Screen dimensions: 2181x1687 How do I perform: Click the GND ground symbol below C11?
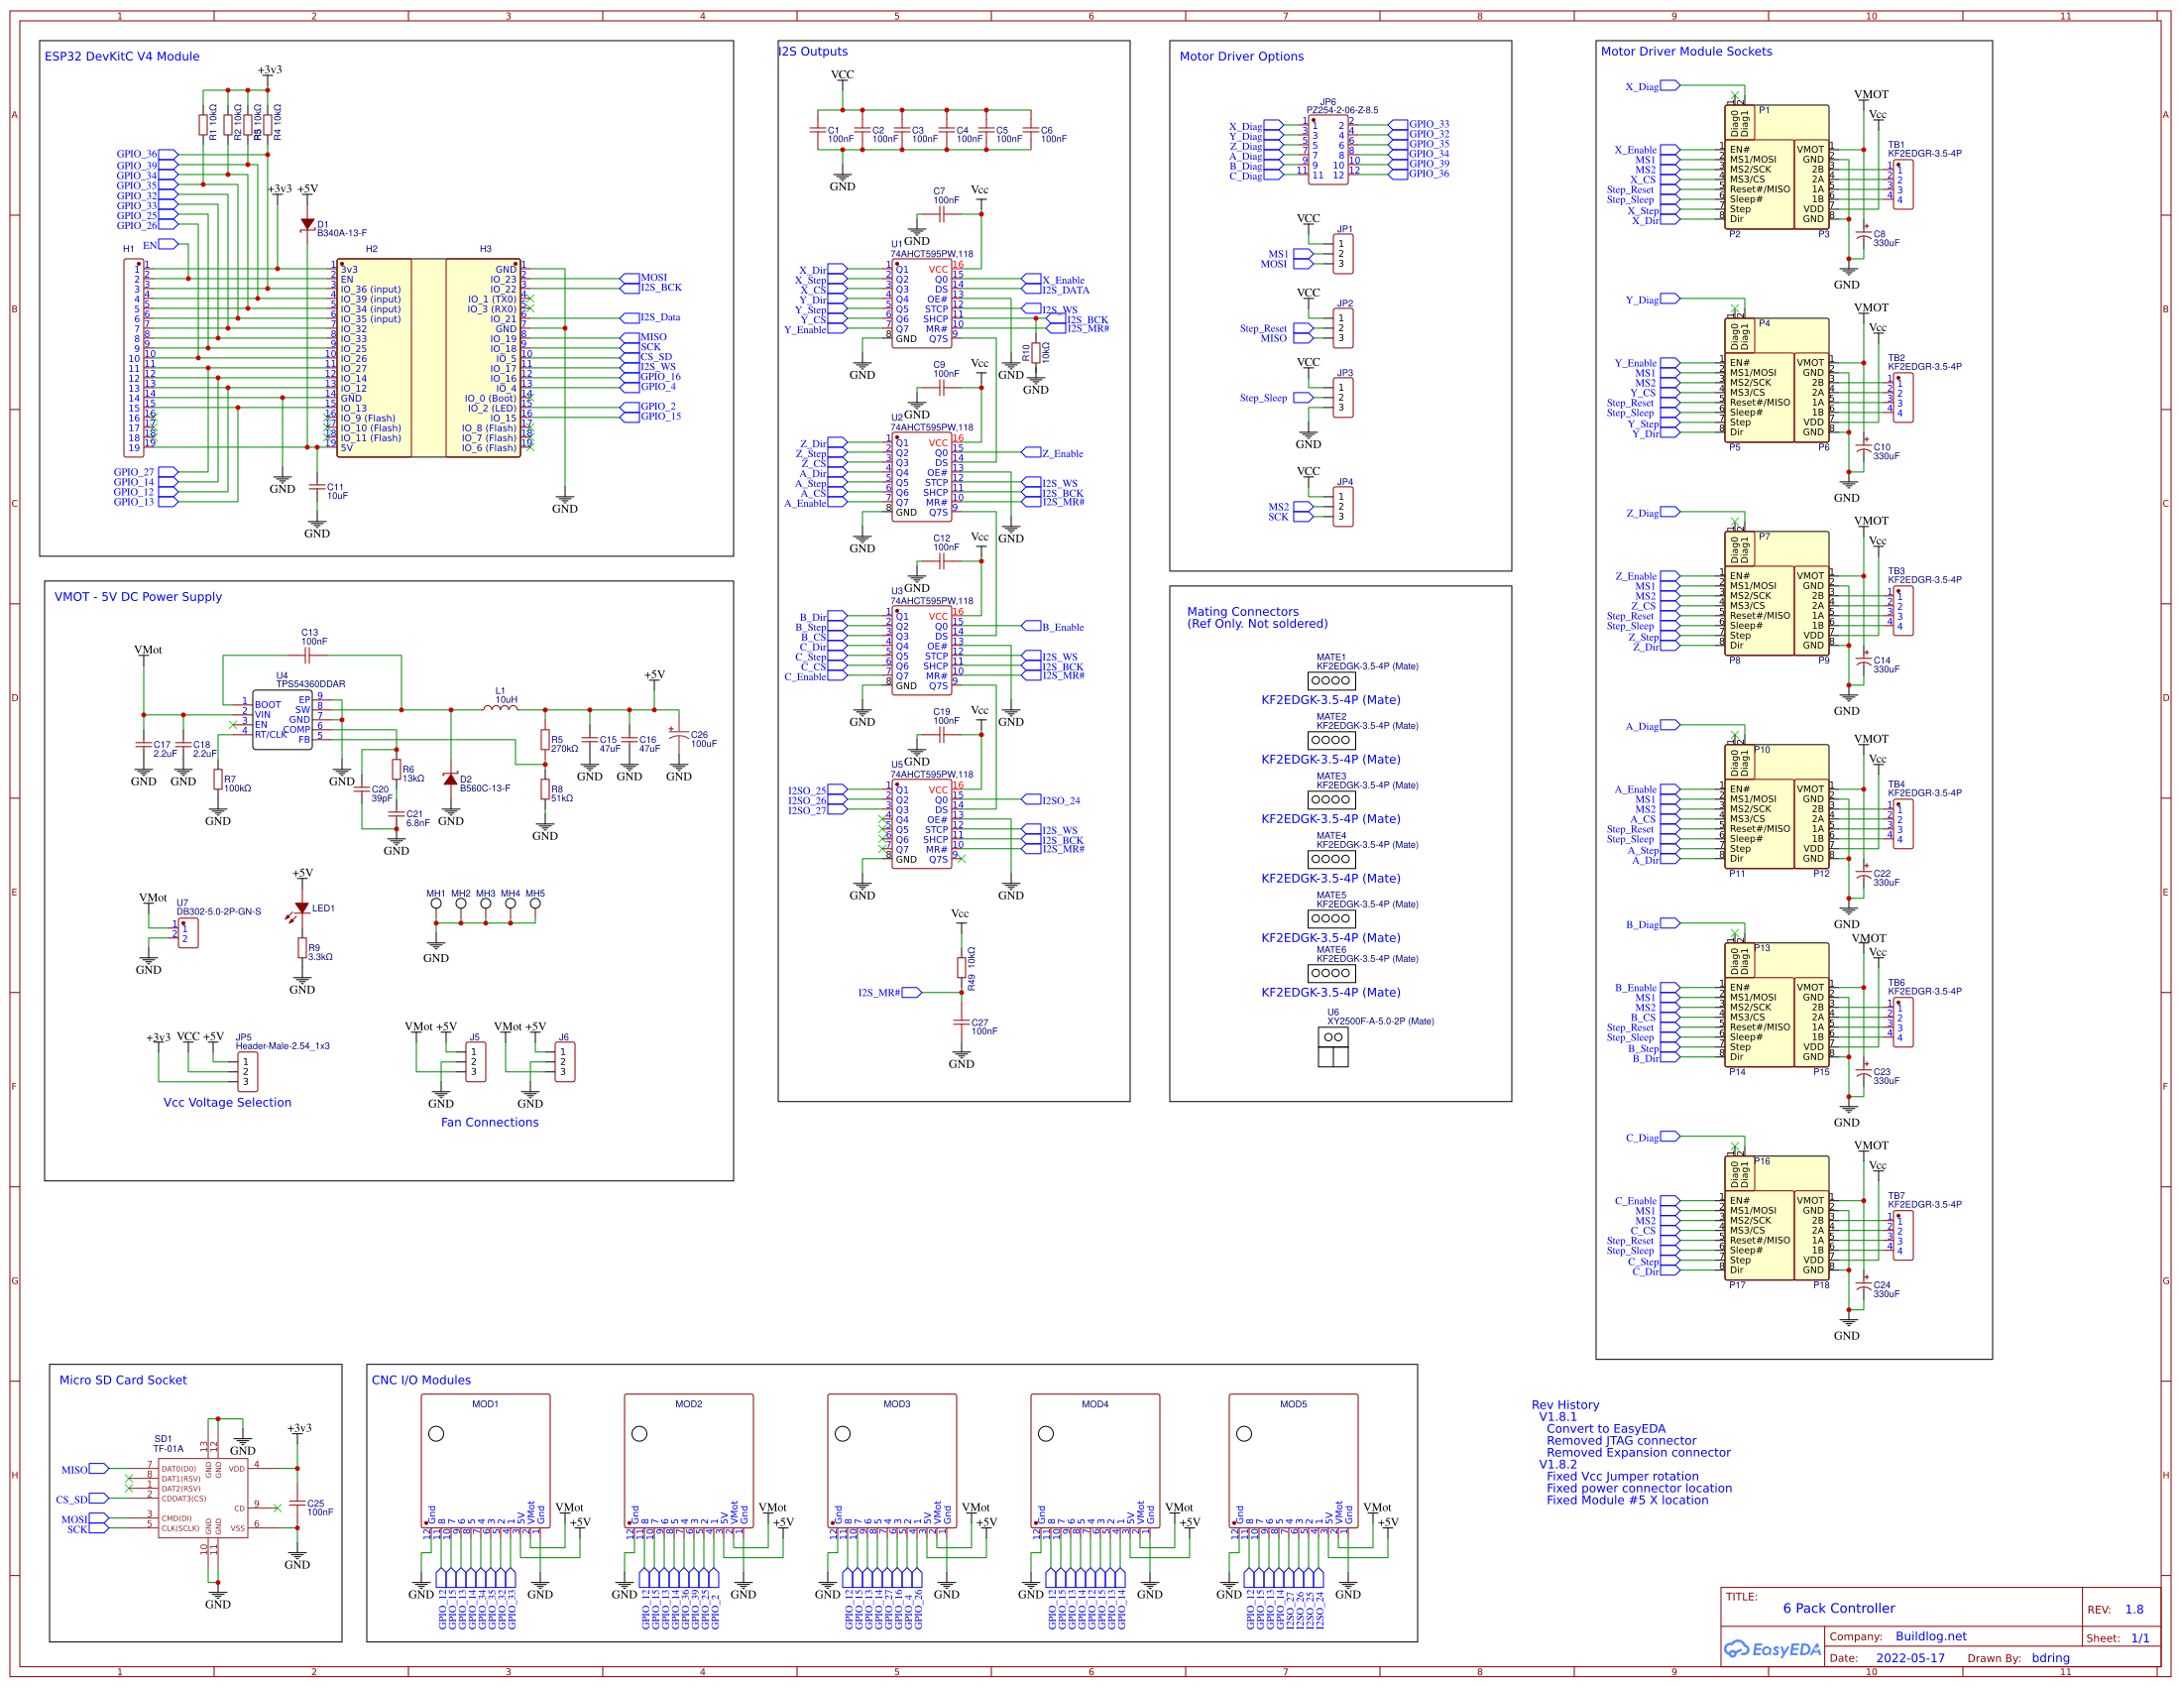point(317,523)
